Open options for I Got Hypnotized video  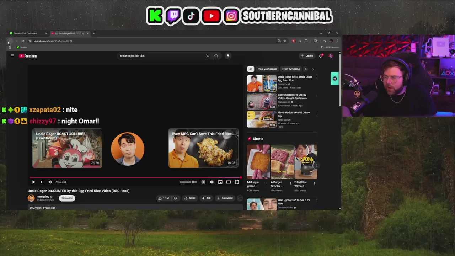pyautogui.click(x=316, y=201)
